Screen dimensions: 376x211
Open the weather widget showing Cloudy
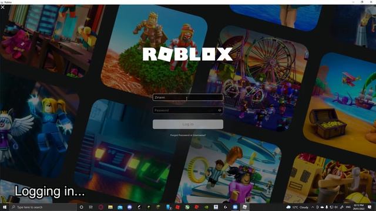click(297, 207)
